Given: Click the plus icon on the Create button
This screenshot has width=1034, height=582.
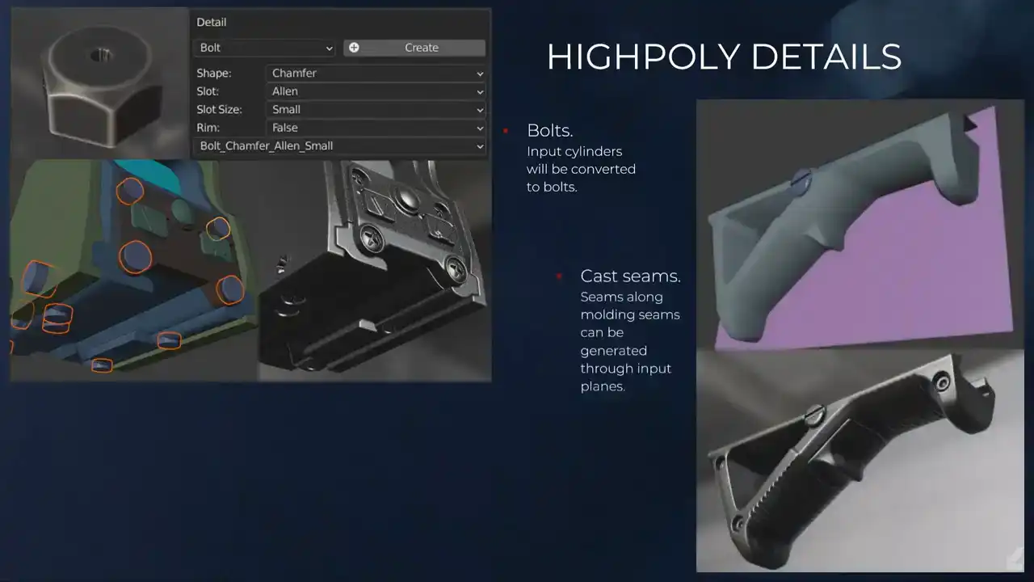Looking at the screenshot, I should tap(354, 48).
